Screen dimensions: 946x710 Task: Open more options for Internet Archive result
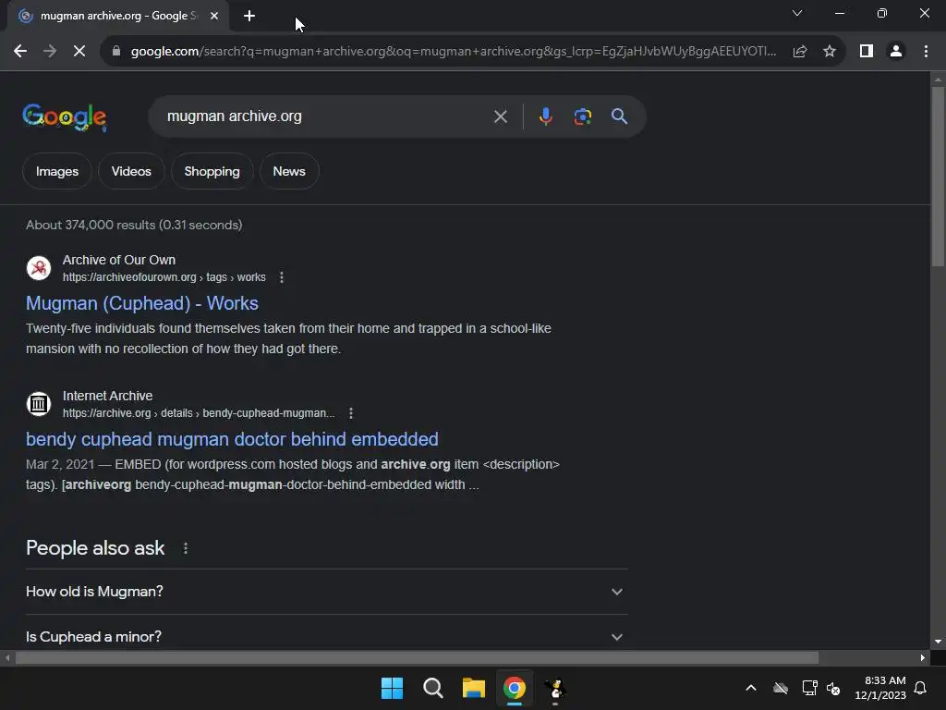point(350,413)
